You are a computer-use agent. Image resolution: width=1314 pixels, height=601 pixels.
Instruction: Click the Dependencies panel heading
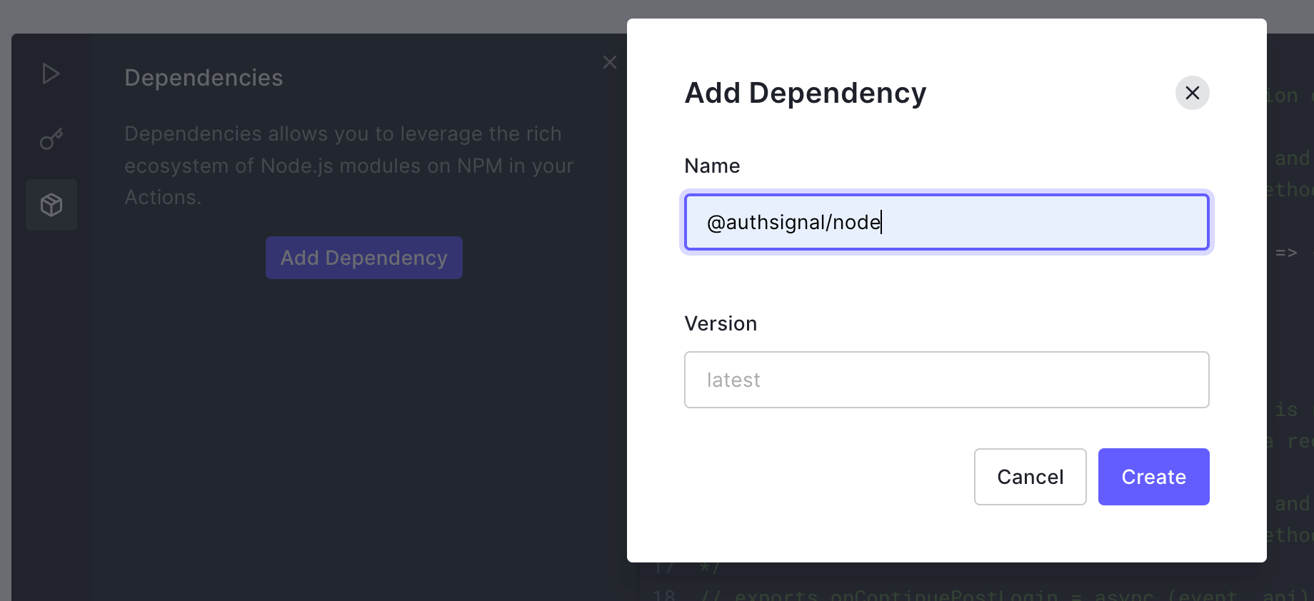[204, 78]
